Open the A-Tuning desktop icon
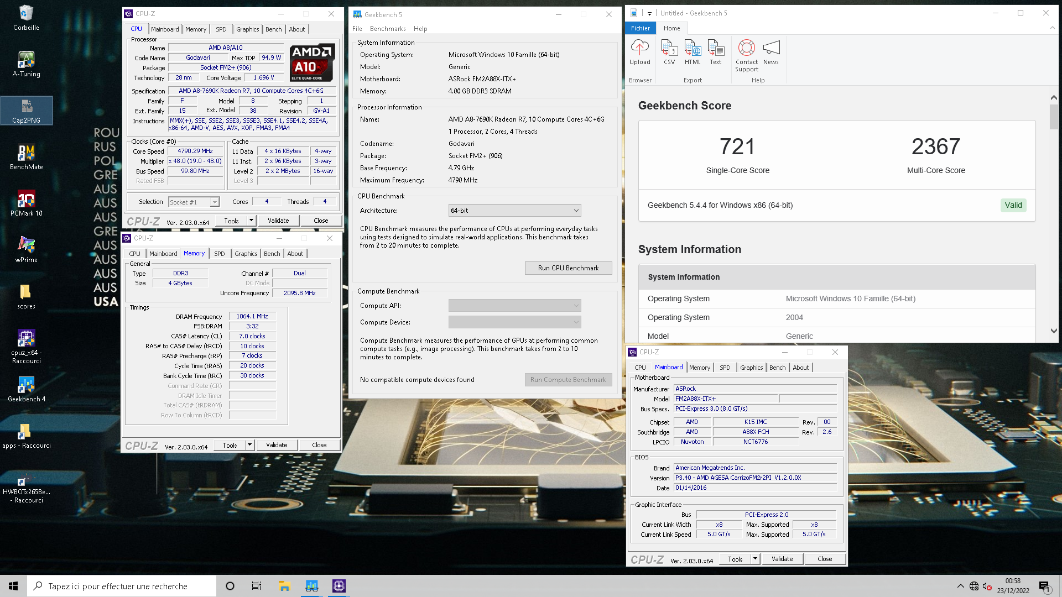 (26, 64)
